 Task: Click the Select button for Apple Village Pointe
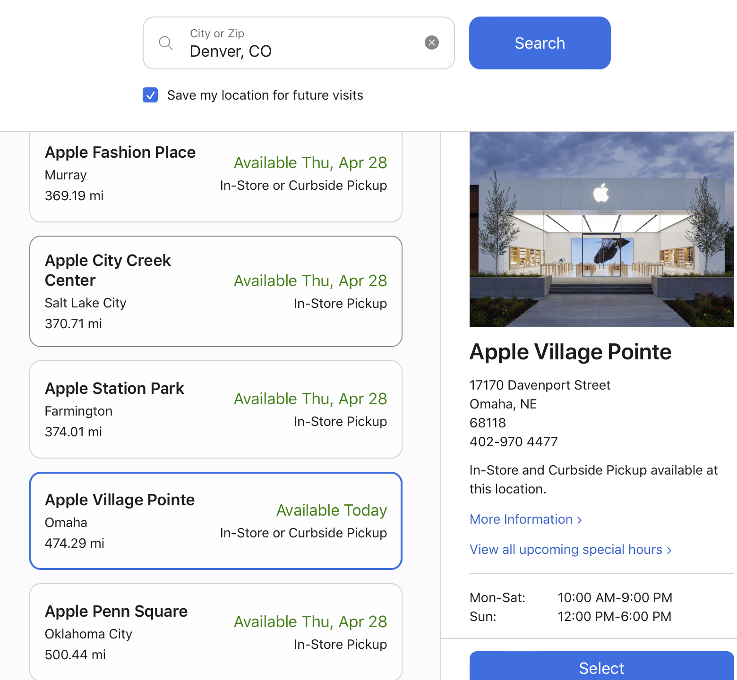(x=601, y=666)
